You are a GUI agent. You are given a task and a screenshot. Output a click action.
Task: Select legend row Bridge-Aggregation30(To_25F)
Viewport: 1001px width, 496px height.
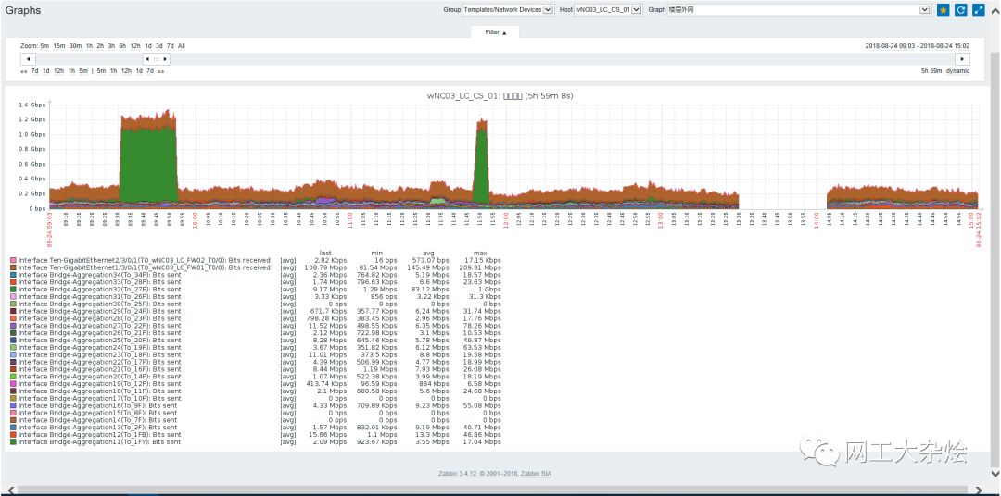point(256,304)
